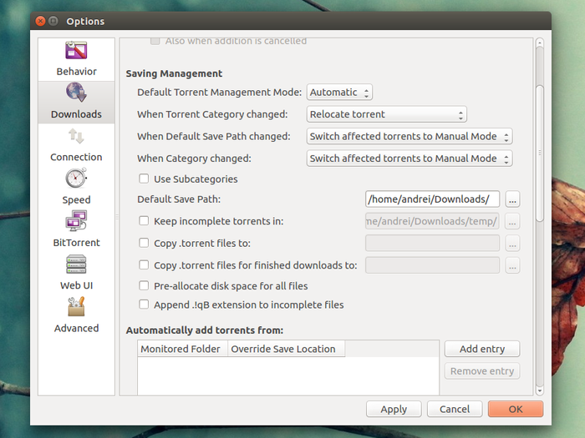Open When Default Save Path changed dropdown
Viewport: 585px width, 438px height.
pyautogui.click(x=409, y=136)
